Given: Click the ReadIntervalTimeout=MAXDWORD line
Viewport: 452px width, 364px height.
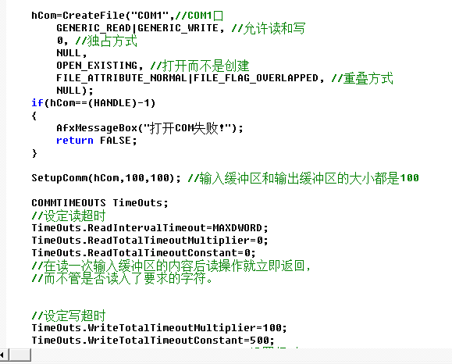Looking at the screenshot, I should coord(150,228).
